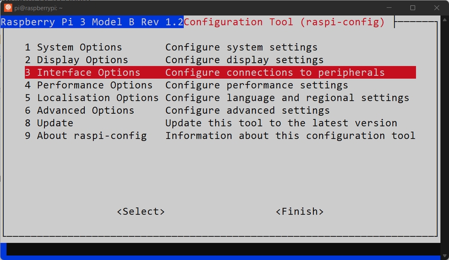Click the Ubuntu icon in the terminal tab
The image size is (449, 260).
tap(8, 7)
